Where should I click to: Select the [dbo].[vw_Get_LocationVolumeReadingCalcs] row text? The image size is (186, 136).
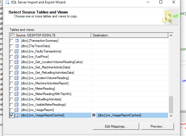52,62
